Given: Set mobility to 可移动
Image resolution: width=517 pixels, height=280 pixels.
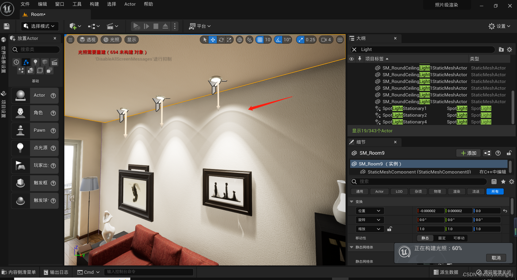Looking at the screenshot, I should (x=459, y=238).
